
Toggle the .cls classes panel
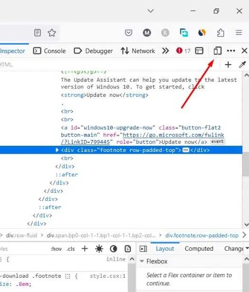click(71, 249)
